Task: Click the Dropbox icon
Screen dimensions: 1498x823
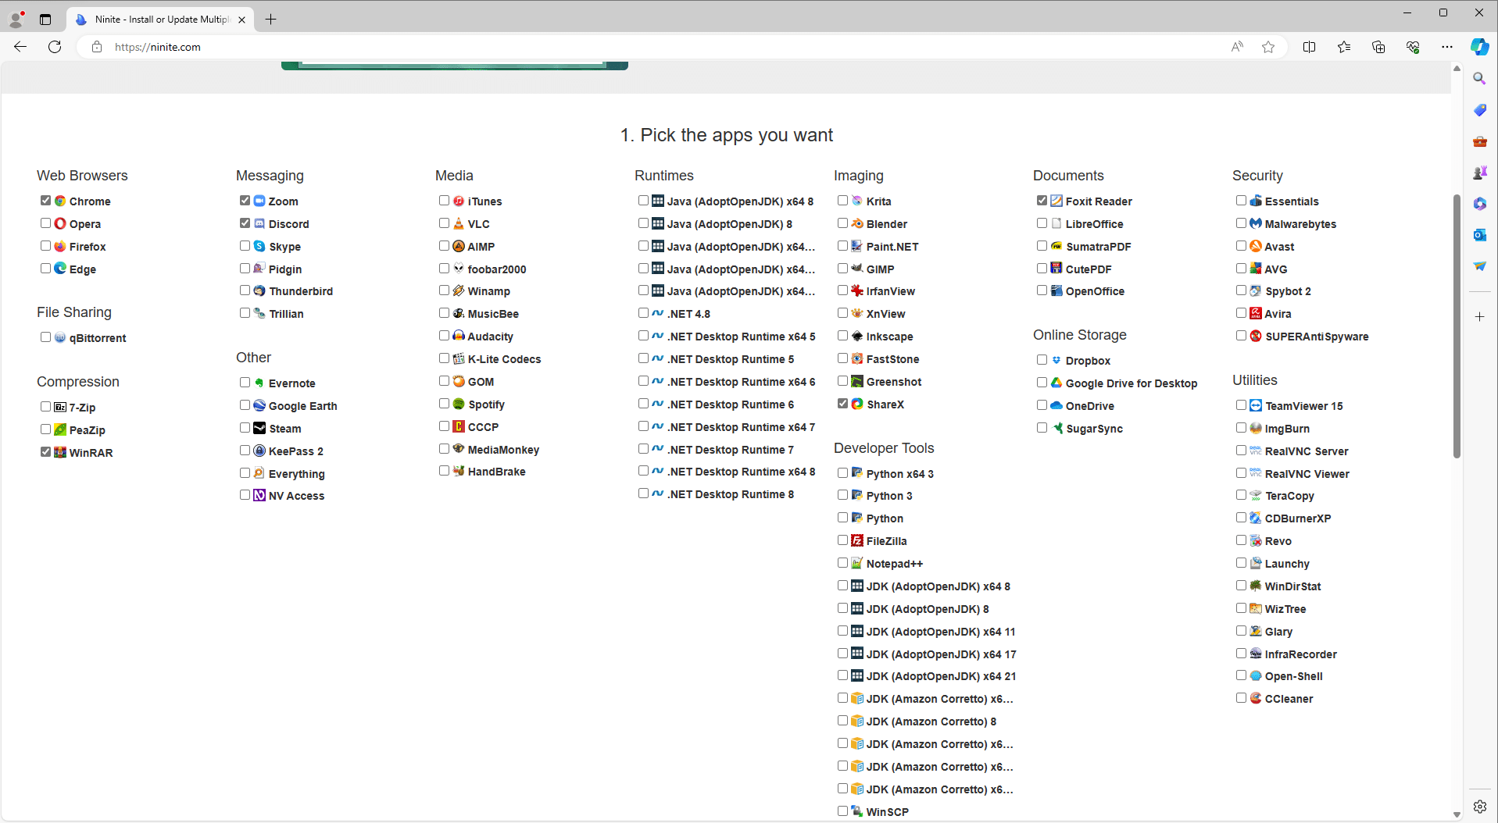Action: (x=1056, y=360)
